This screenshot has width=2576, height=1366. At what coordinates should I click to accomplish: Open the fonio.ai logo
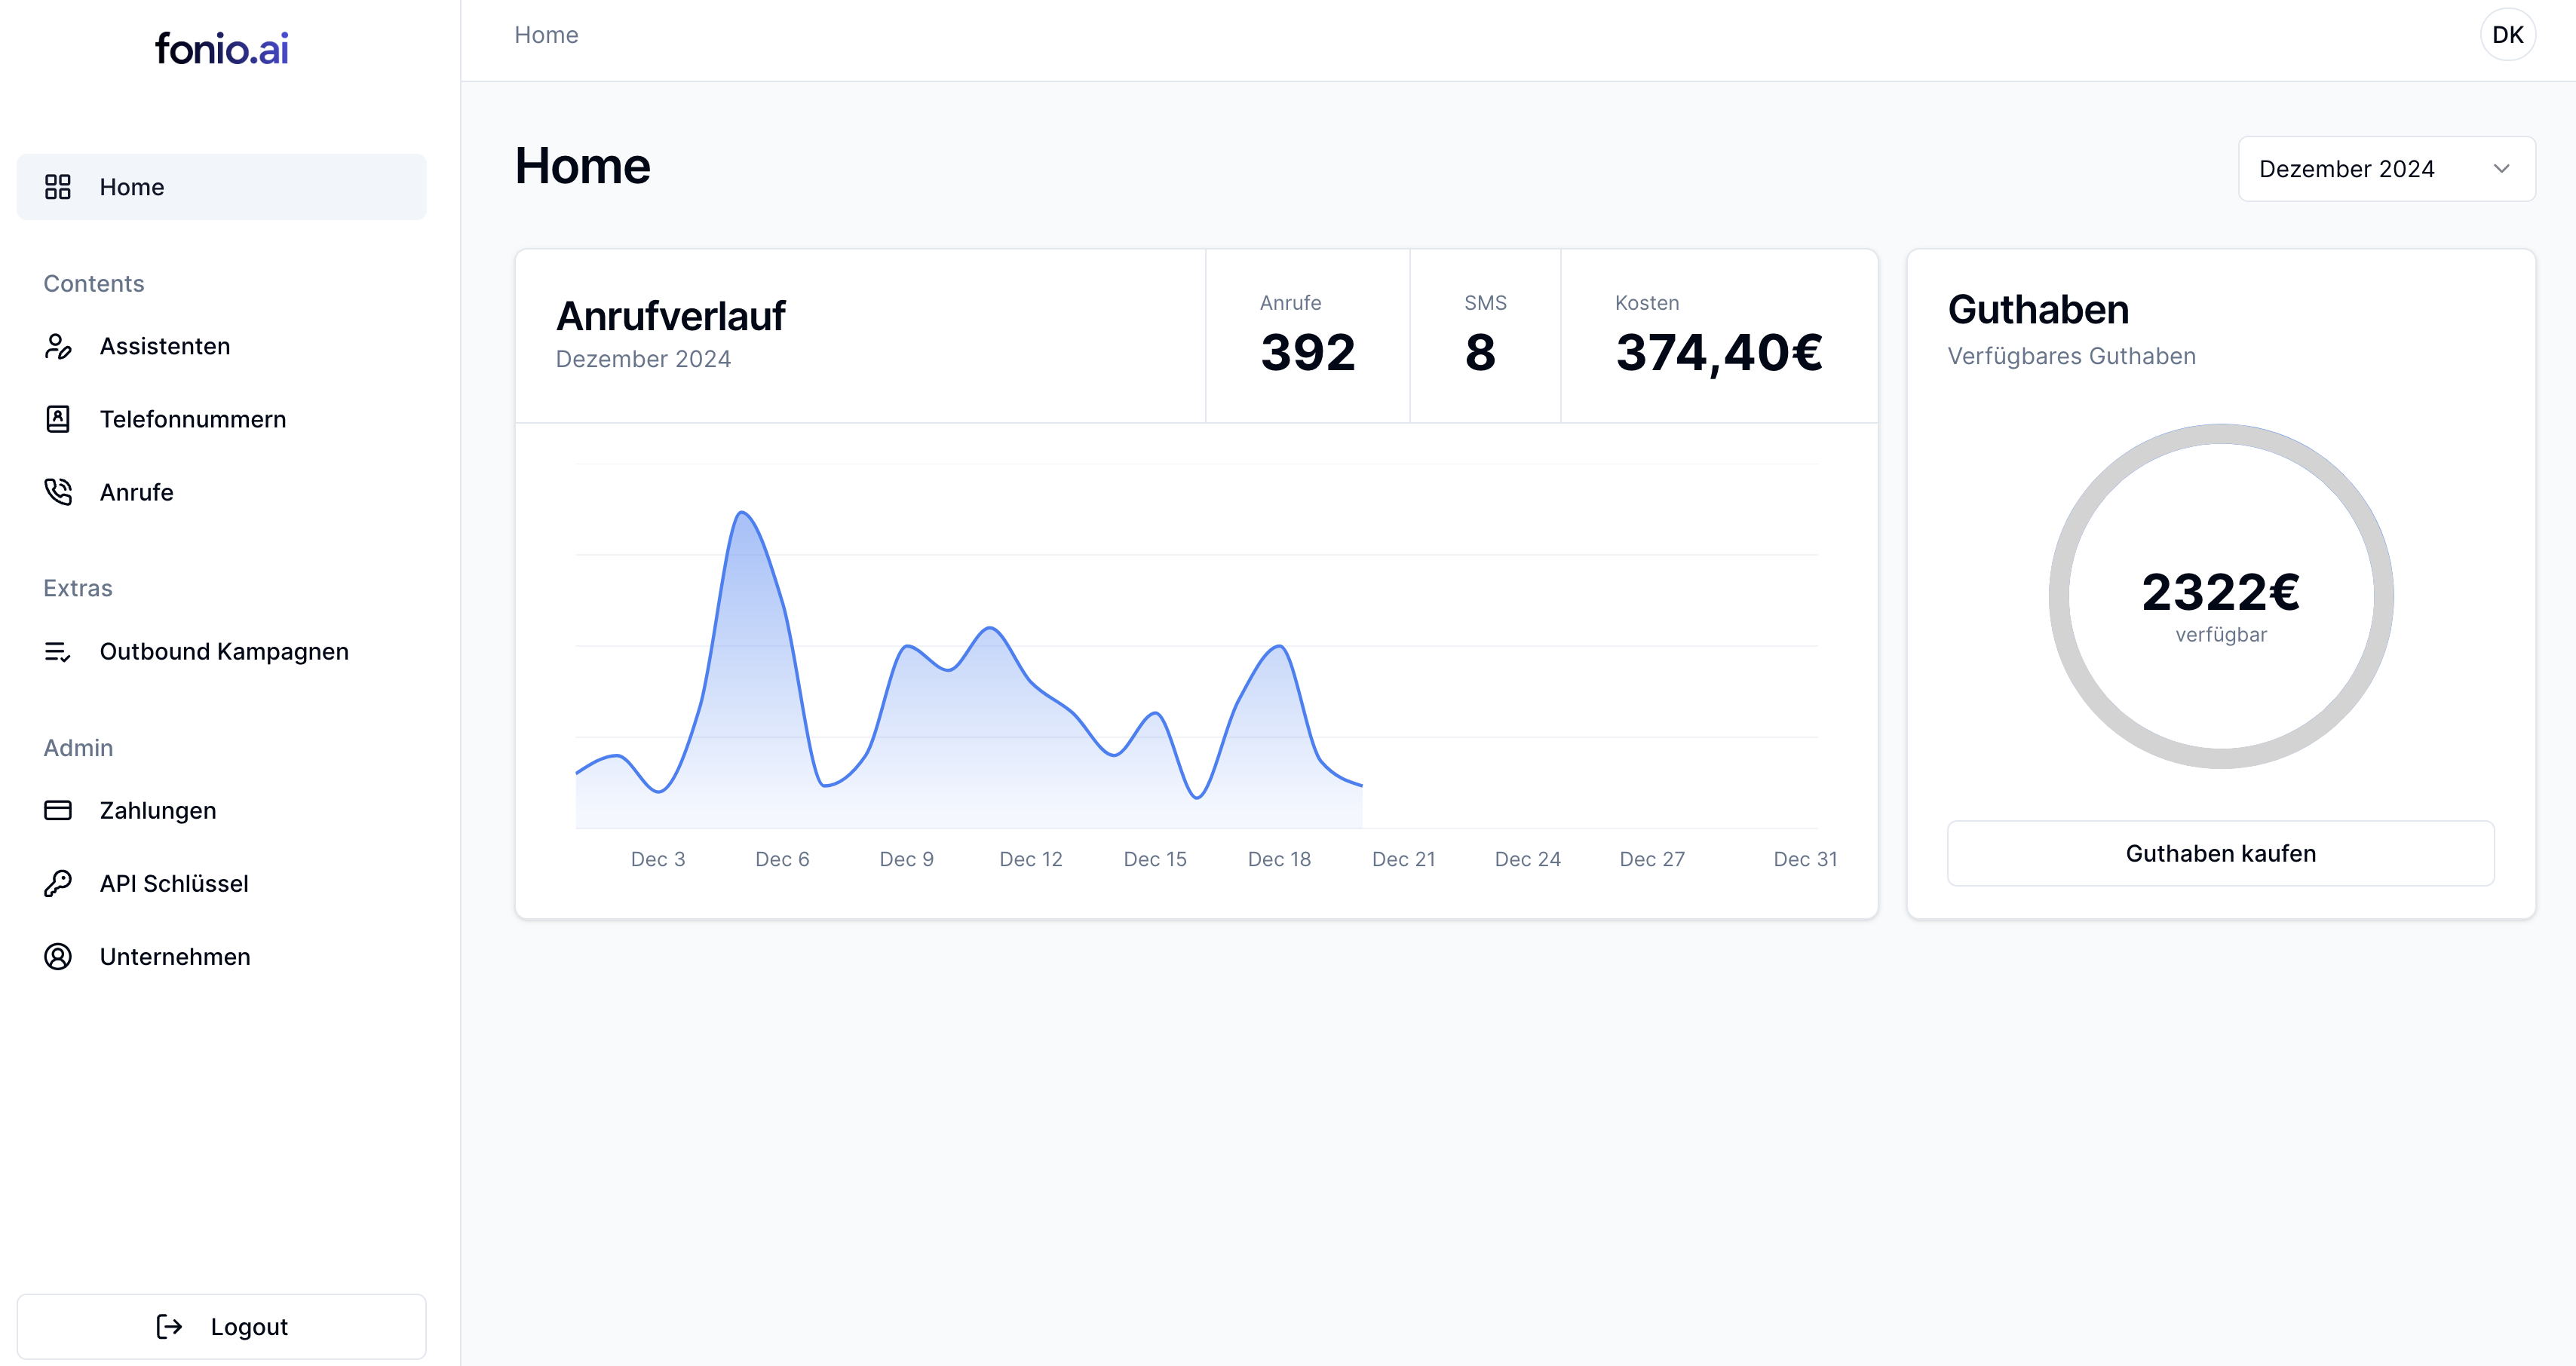point(221,47)
